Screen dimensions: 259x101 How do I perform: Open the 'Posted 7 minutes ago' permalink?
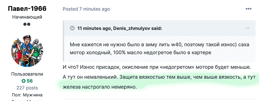[x=86, y=9]
